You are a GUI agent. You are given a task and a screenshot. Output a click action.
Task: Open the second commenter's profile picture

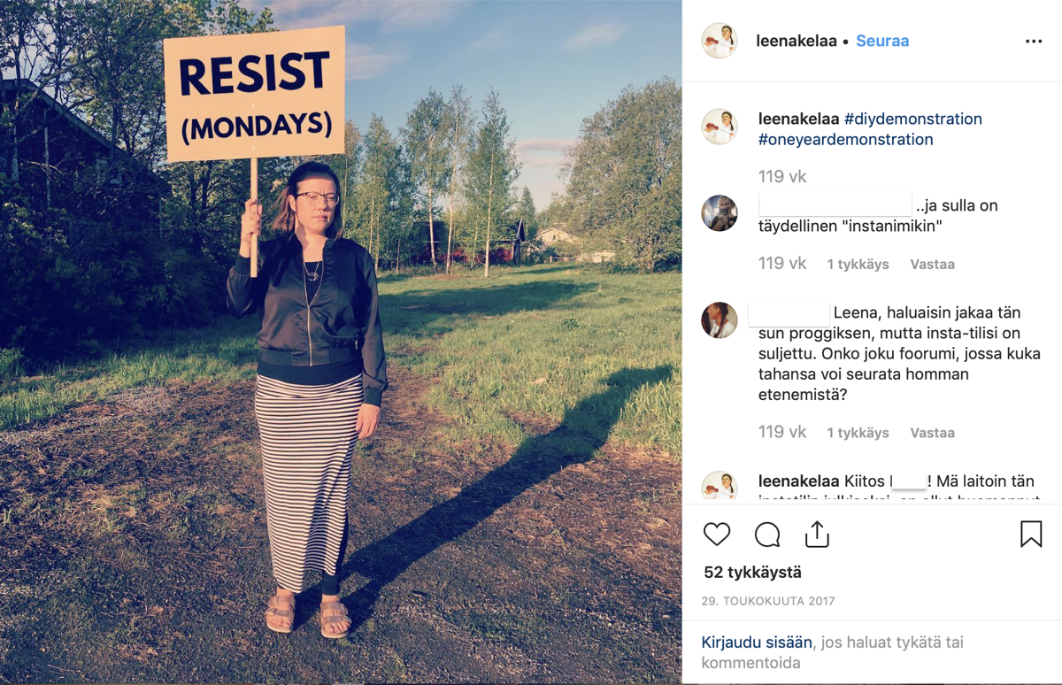click(x=720, y=320)
